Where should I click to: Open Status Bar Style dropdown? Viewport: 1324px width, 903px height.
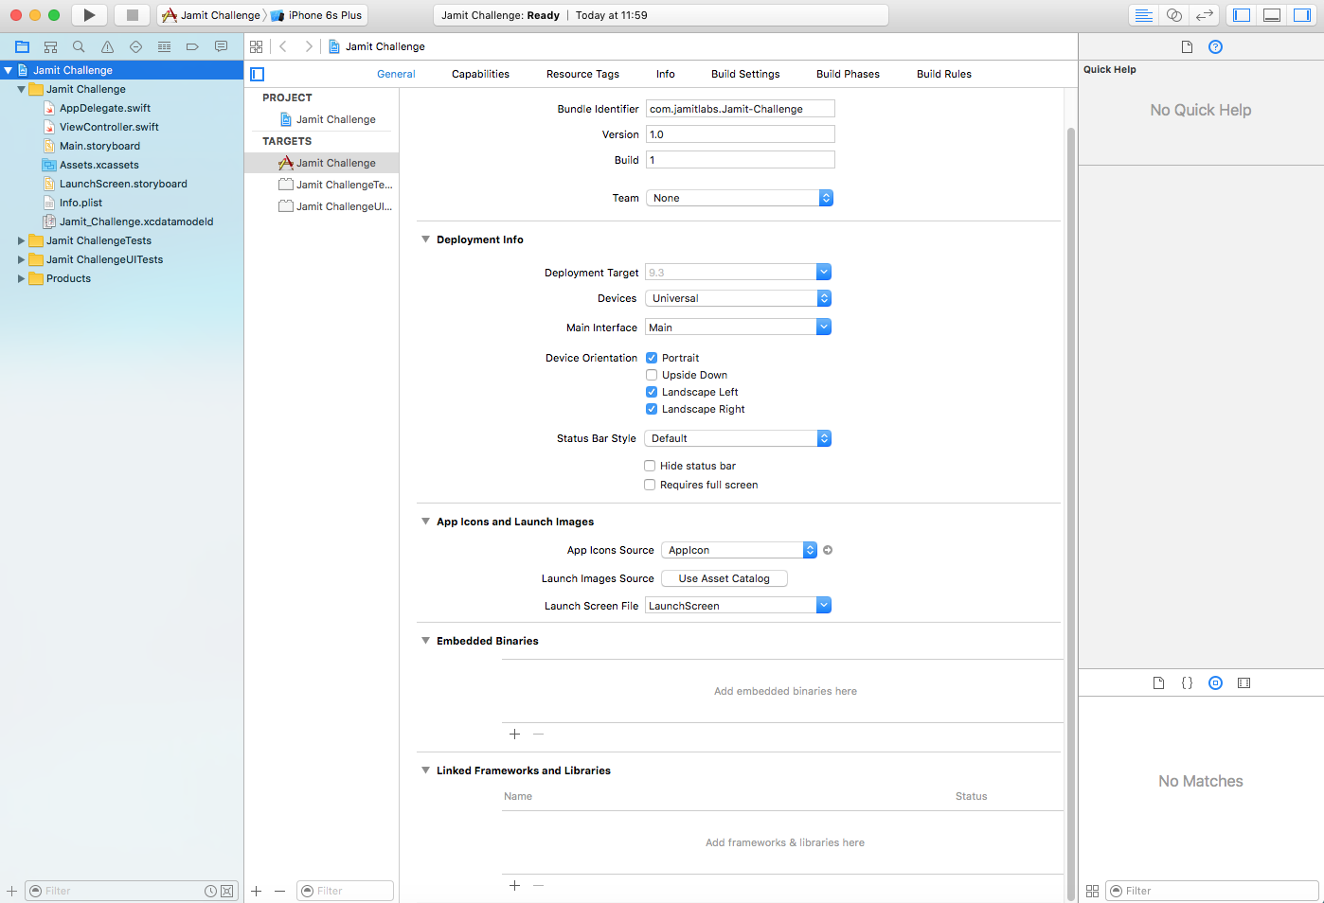(738, 438)
